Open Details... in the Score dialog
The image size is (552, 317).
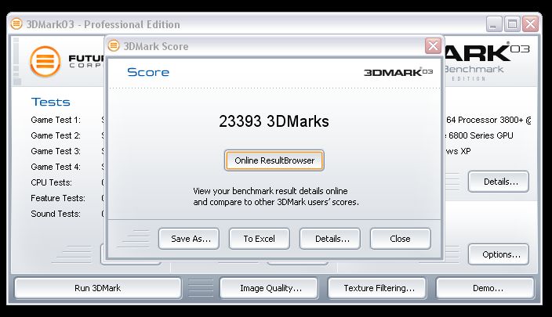(330, 239)
